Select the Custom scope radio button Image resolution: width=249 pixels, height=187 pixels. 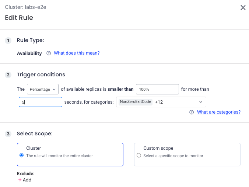pyautogui.click(x=139, y=155)
